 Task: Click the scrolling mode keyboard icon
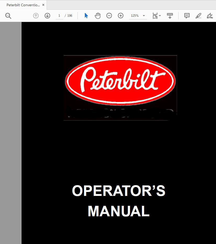pyautogui.click(x=170, y=16)
